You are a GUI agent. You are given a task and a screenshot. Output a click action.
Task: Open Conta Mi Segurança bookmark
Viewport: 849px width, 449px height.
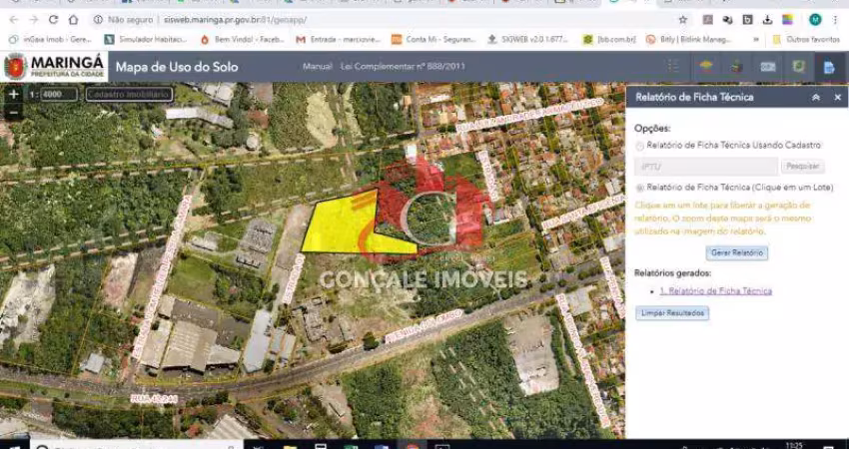[433, 40]
